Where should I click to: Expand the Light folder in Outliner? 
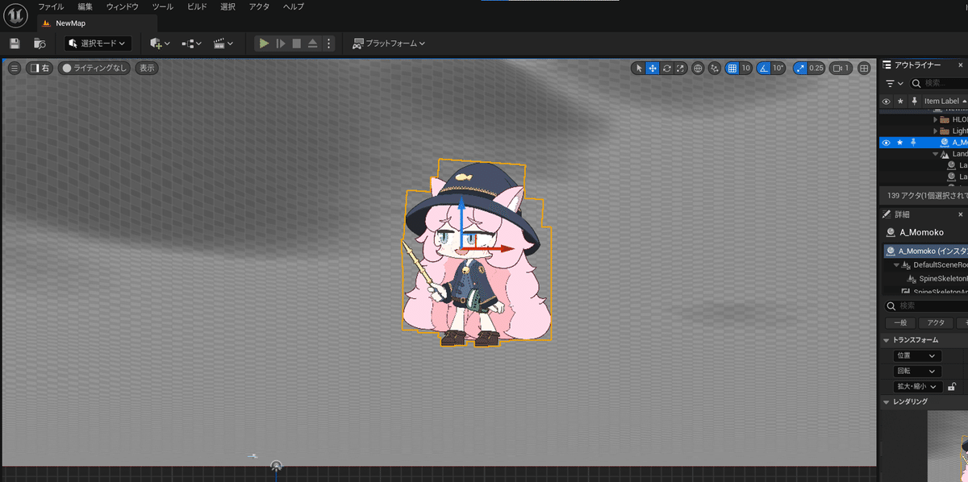point(936,131)
